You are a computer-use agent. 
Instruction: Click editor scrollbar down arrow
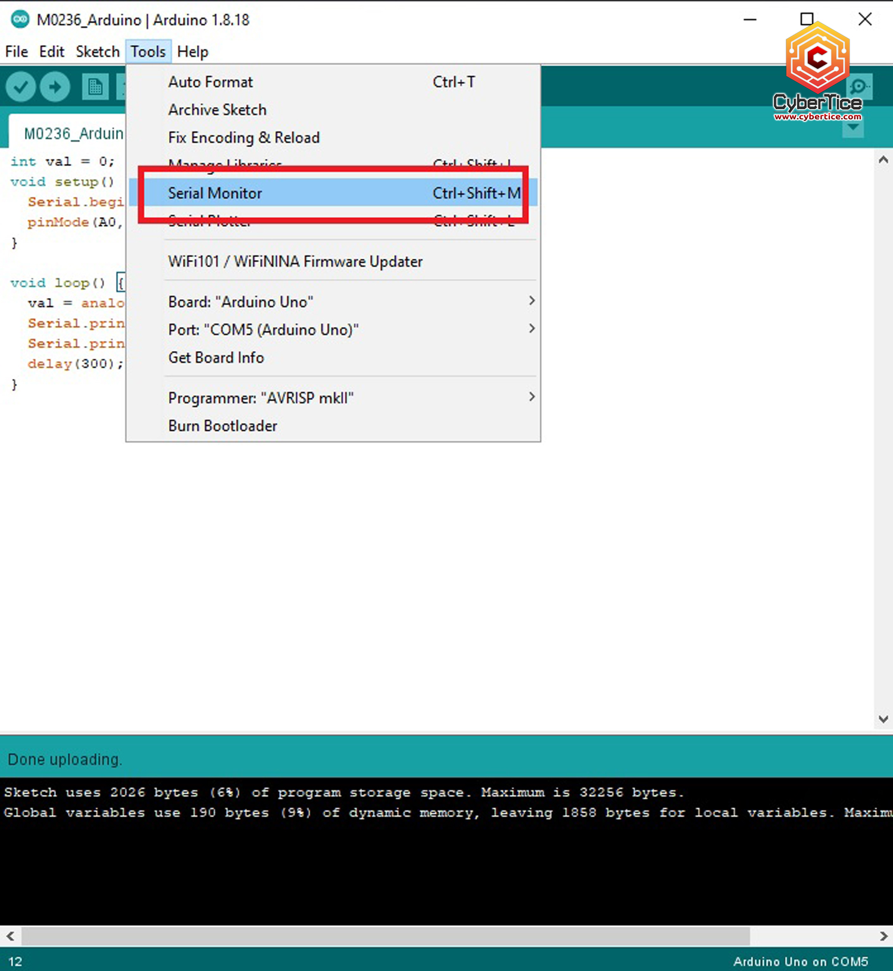point(883,719)
